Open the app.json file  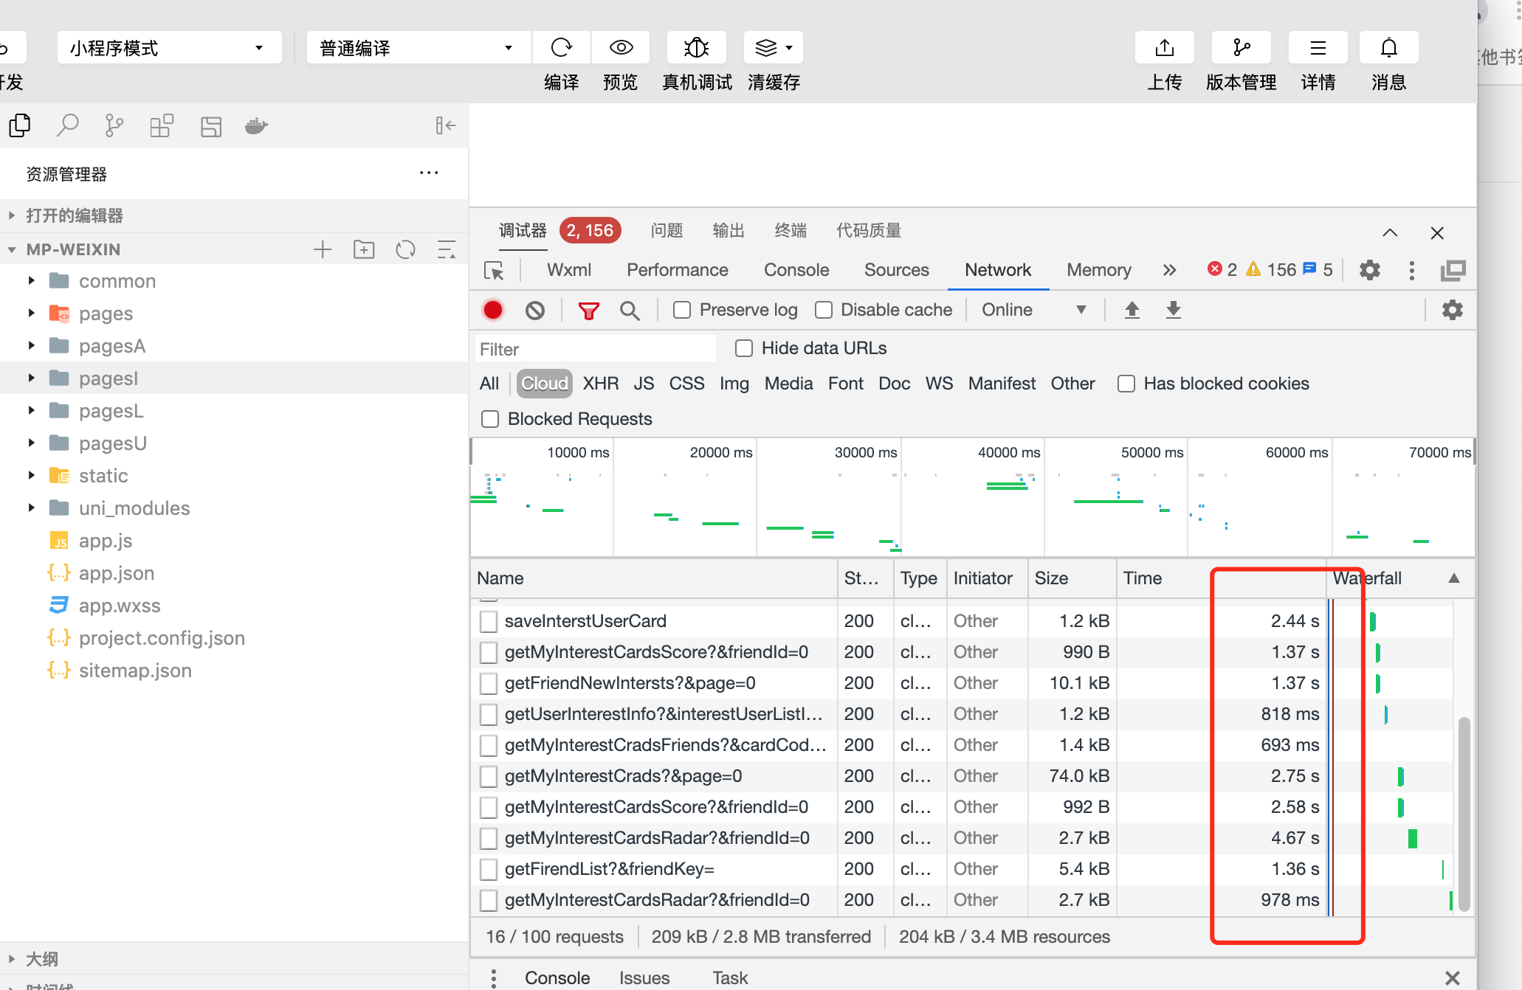pyautogui.click(x=117, y=573)
